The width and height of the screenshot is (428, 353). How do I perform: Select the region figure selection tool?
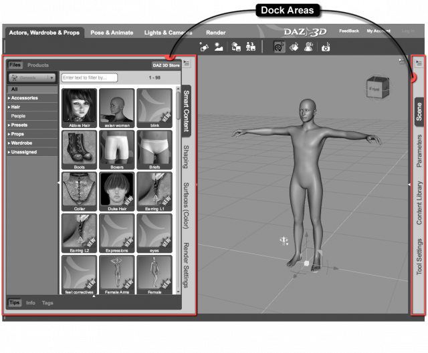[308, 47]
